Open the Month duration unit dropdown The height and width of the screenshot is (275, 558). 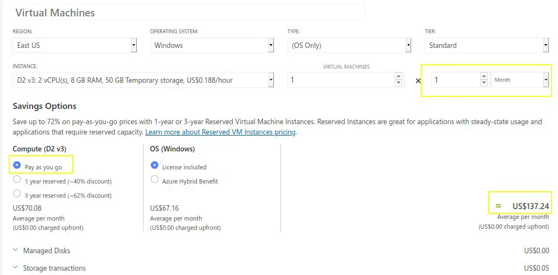(519, 80)
